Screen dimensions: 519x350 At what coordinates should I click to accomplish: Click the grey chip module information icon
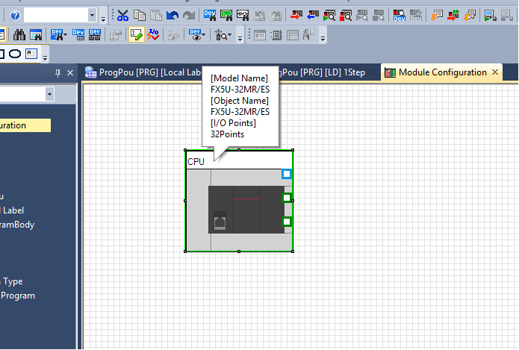276,34
